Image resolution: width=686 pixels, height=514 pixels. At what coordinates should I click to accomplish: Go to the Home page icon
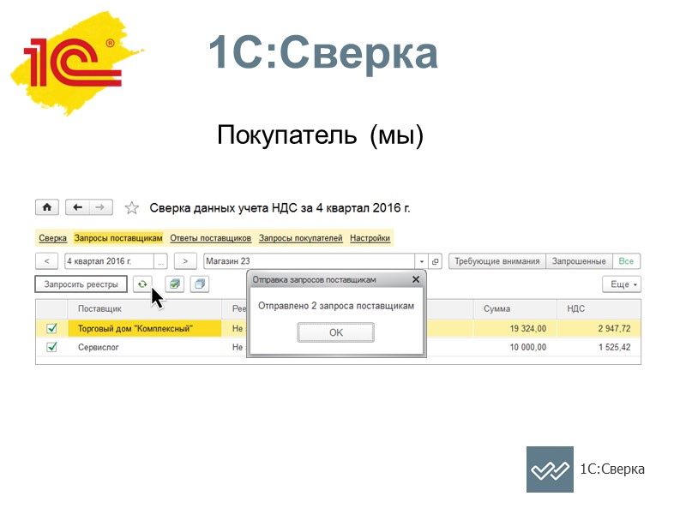point(47,207)
